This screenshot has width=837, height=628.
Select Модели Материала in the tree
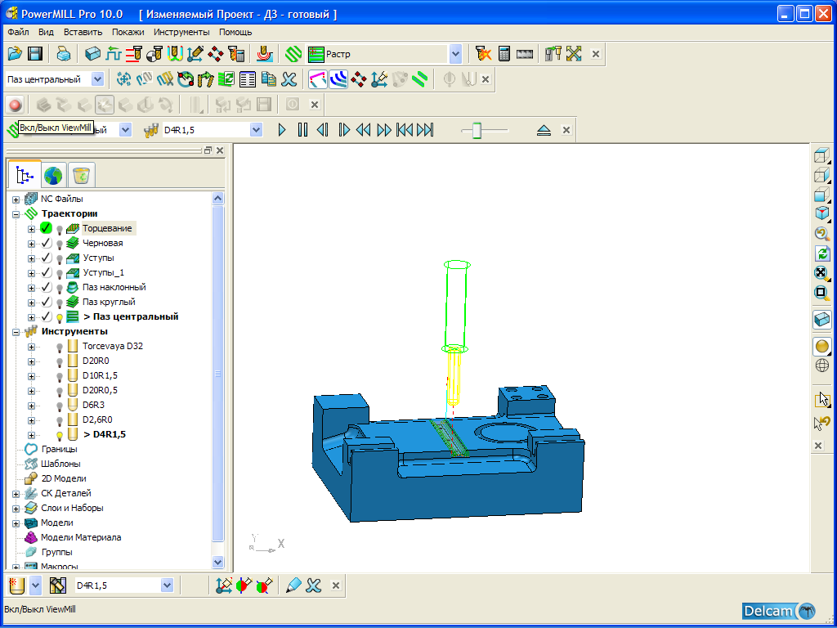pyautogui.click(x=81, y=538)
